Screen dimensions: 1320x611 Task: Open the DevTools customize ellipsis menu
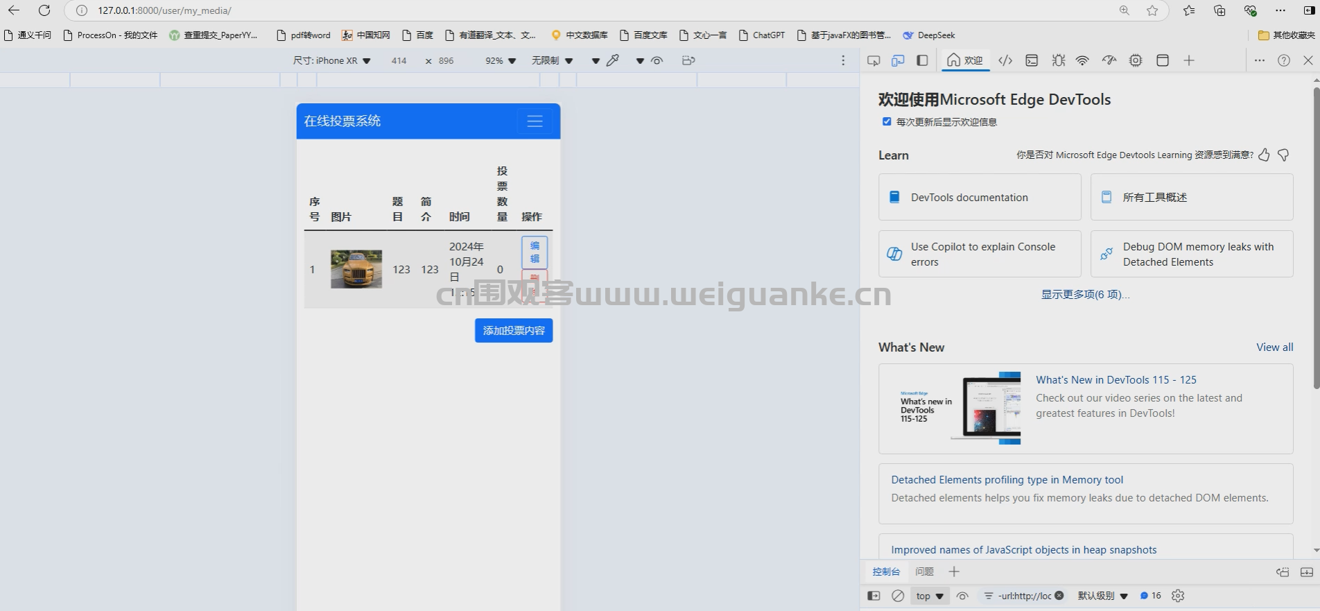1260,60
